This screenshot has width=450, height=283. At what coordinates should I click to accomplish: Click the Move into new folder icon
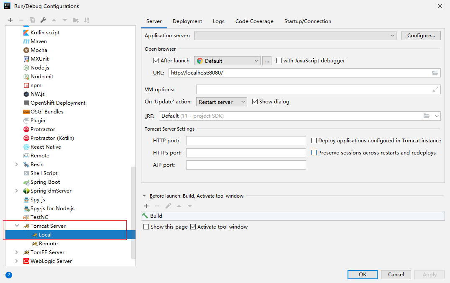click(76, 20)
